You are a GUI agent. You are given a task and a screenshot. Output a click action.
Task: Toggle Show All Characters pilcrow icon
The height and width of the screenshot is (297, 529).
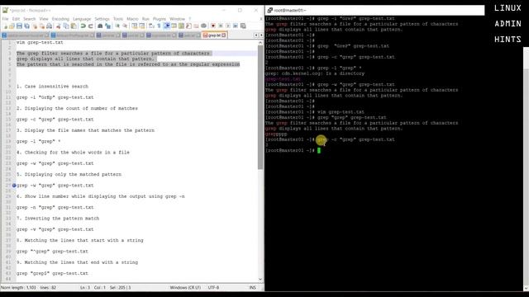point(159,26)
